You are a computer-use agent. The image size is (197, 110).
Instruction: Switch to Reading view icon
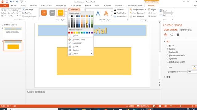coord(166,106)
